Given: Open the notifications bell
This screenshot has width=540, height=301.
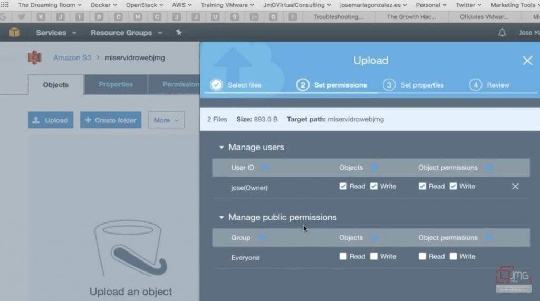Looking at the screenshot, I should point(502,33).
